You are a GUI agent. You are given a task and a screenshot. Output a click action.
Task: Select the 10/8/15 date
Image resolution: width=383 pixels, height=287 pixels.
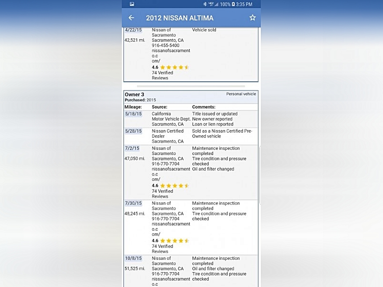pyautogui.click(x=133, y=258)
